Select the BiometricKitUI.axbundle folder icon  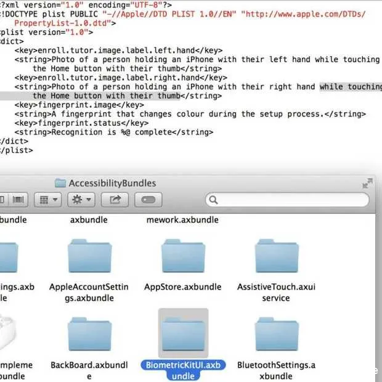[x=183, y=334]
